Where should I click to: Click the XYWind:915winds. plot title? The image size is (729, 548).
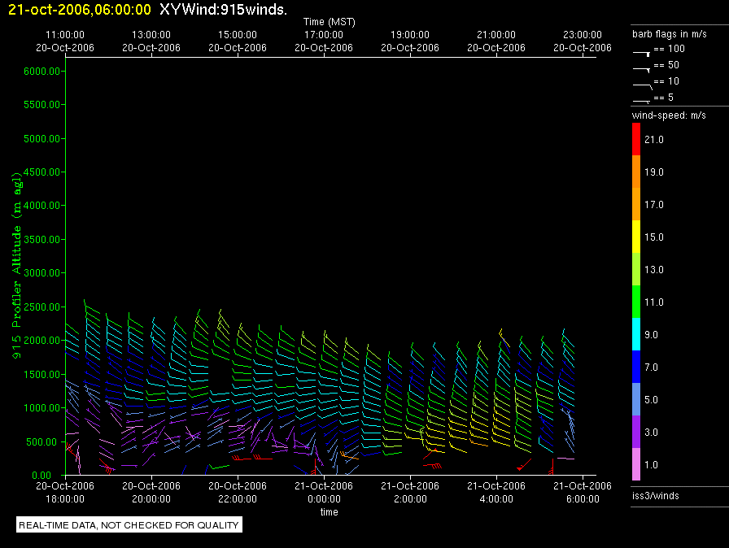(223, 10)
